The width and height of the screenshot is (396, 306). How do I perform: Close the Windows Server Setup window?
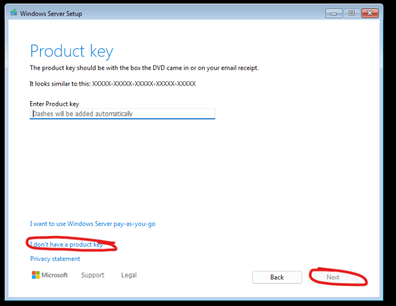[x=370, y=13]
